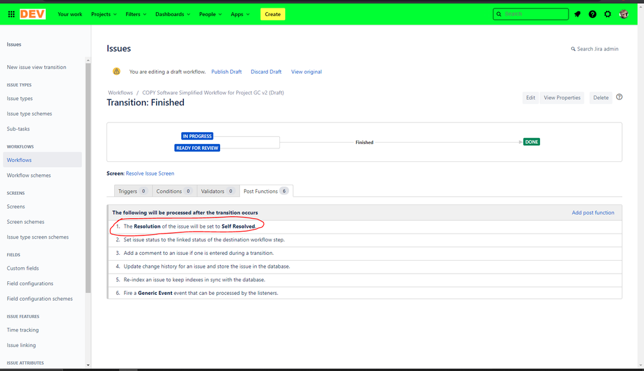This screenshot has width=644, height=371.
Task: Select the Add a comment post function row
Action: click(365, 253)
